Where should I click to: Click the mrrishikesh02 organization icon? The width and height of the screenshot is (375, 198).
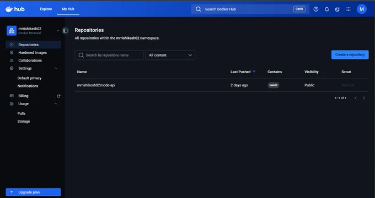12,31
